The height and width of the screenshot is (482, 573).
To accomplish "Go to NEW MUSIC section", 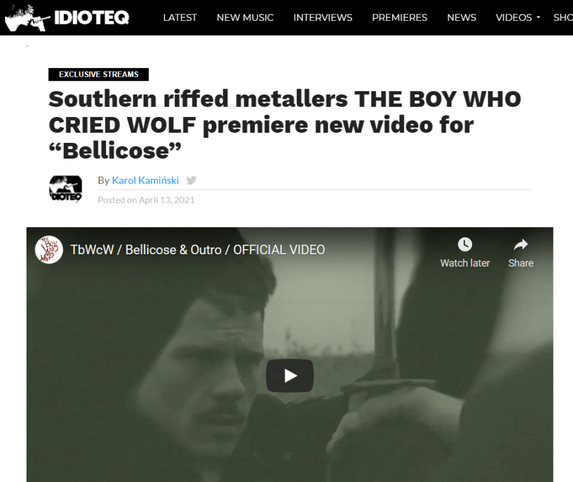I will coord(245,18).
